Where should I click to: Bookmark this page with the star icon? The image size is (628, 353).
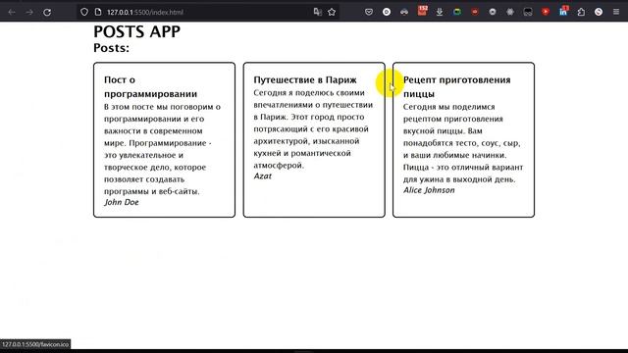point(332,12)
